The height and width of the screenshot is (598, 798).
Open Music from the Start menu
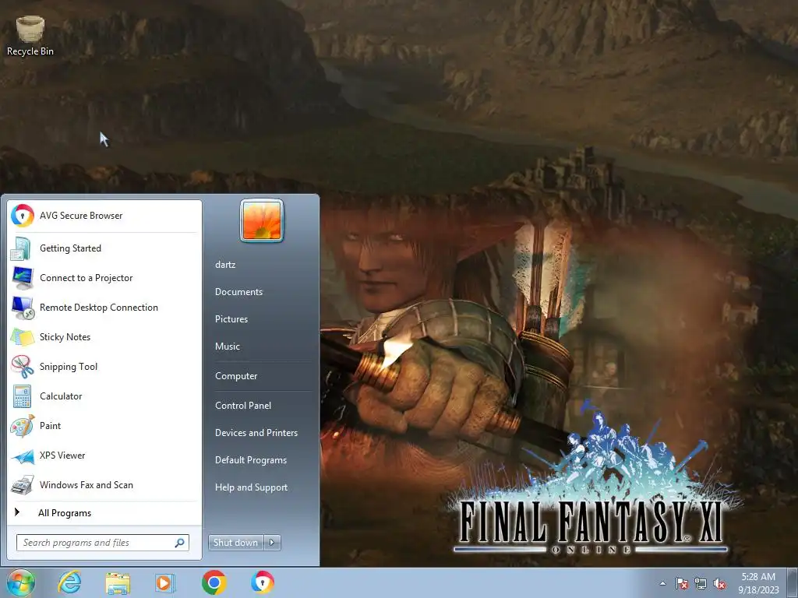[228, 346]
